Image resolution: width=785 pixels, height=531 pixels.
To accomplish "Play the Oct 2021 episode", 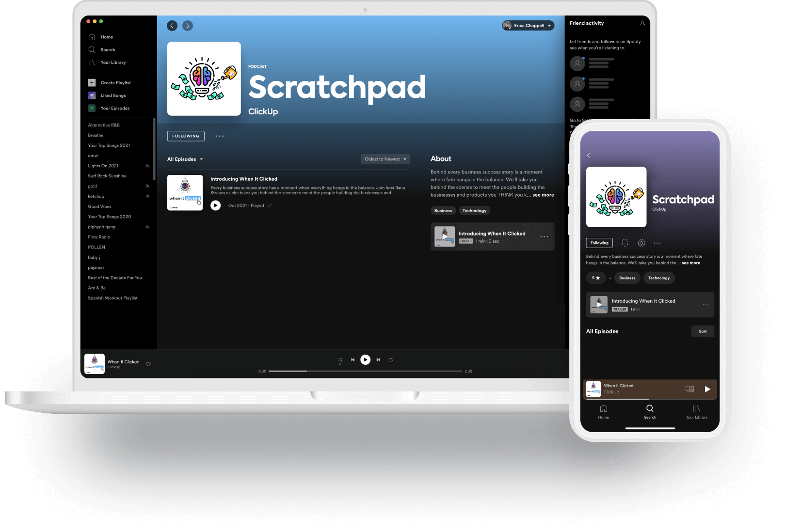I will (x=216, y=205).
